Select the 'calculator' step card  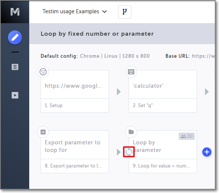click(163, 91)
